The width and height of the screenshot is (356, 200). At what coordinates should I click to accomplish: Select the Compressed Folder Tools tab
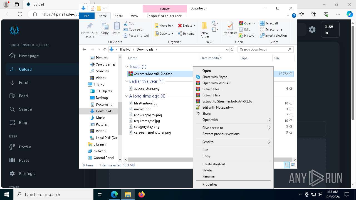tap(165, 16)
